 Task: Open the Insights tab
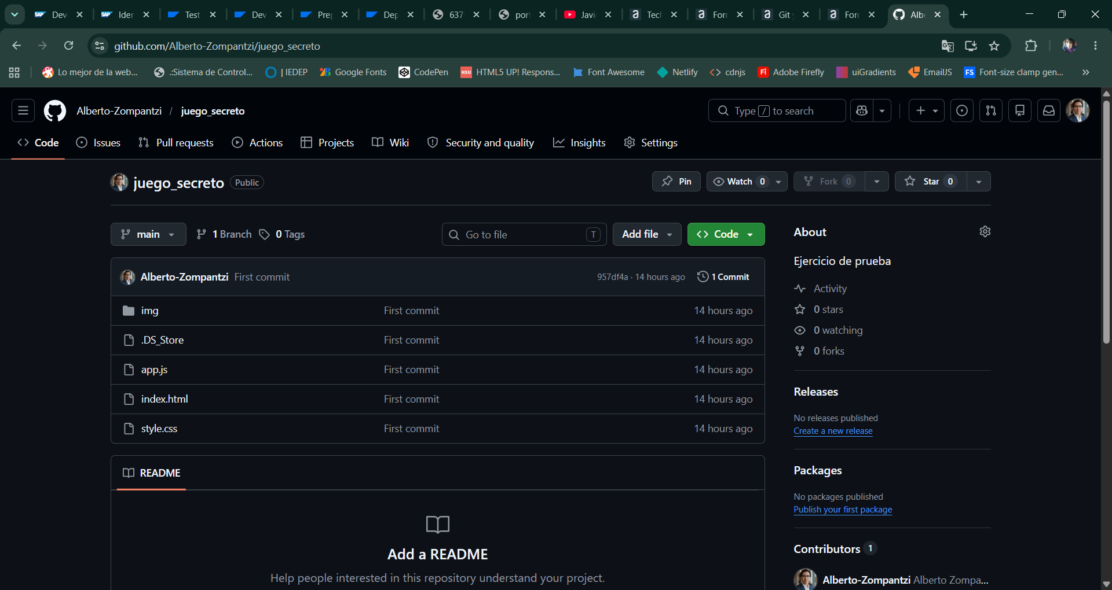pyautogui.click(x=579, y=143)
